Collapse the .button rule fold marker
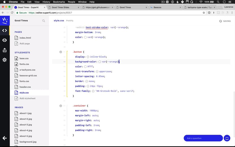 point(60,52)
